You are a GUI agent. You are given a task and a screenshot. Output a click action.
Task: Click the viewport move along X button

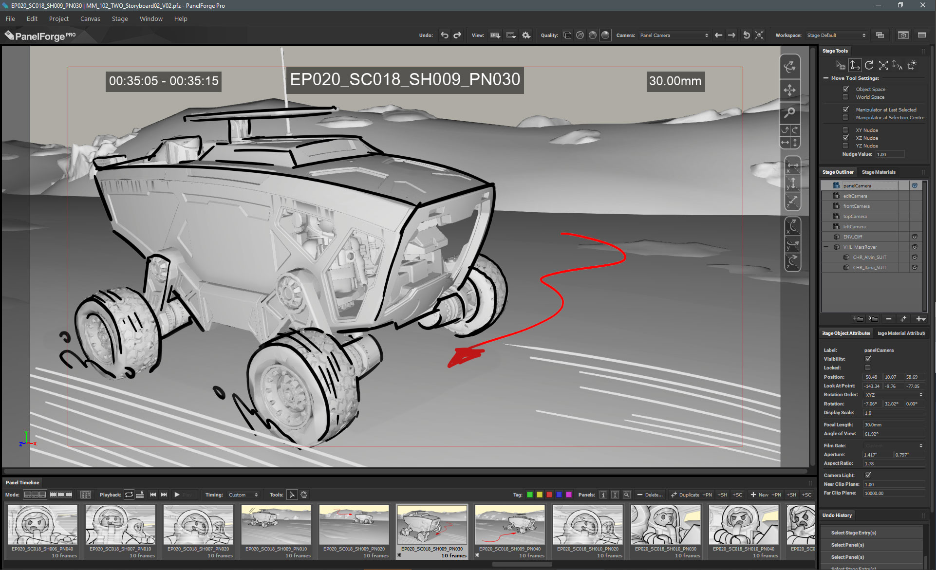(x=792, y=166)
